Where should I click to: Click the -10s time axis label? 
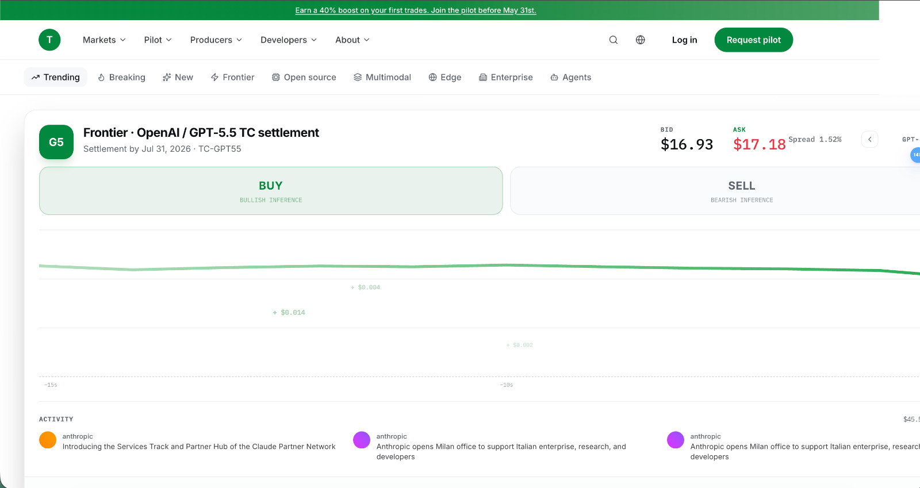coord(507,385)
